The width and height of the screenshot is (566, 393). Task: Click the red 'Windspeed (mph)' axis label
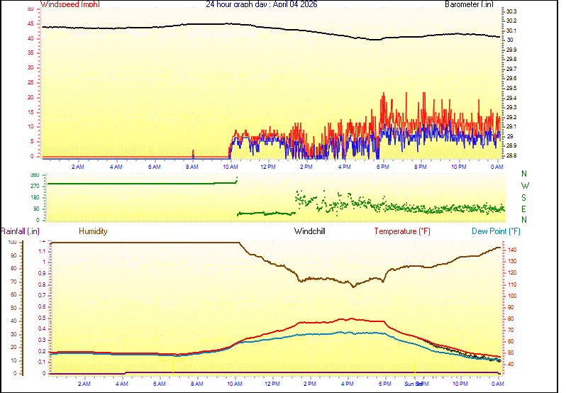click(71, 4)
